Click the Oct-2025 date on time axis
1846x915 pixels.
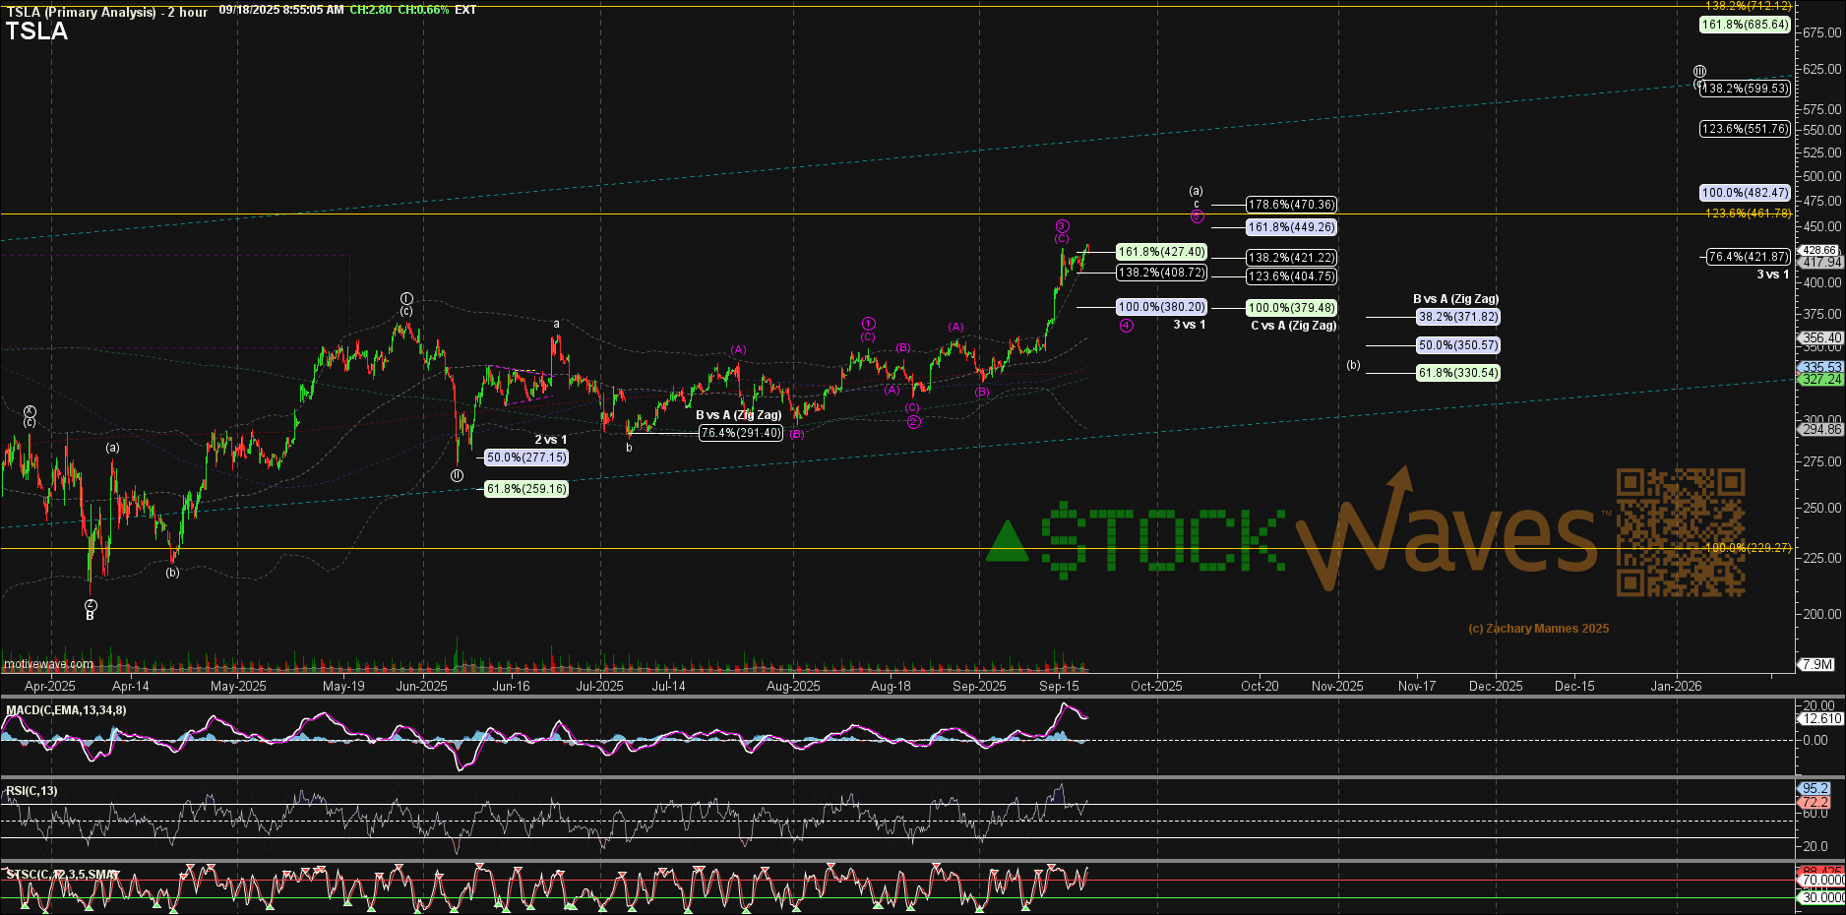(x=1156, y=686)
